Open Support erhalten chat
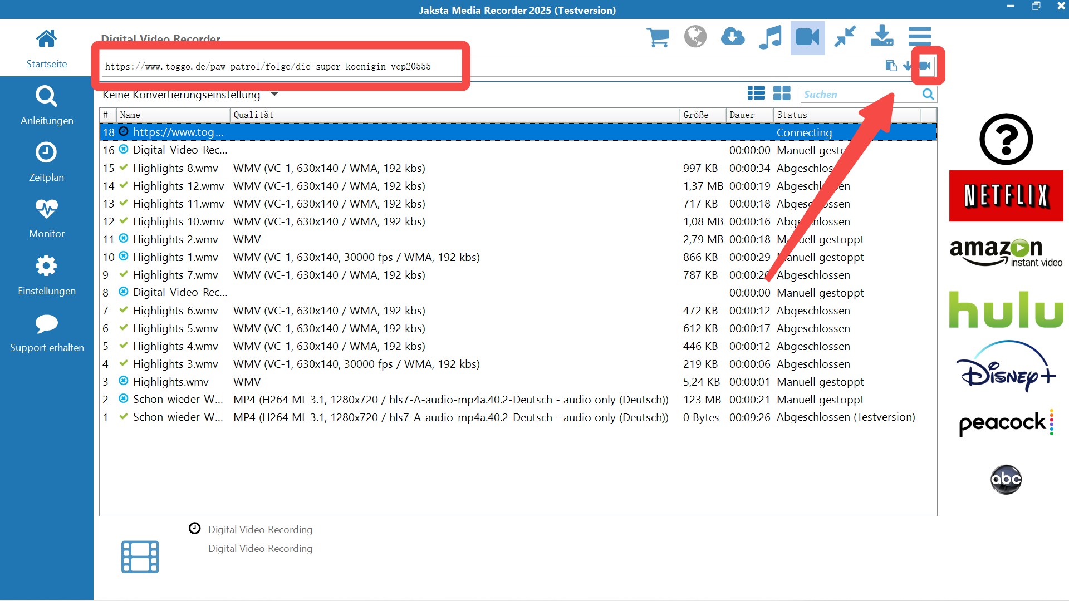 click(46, 333)
